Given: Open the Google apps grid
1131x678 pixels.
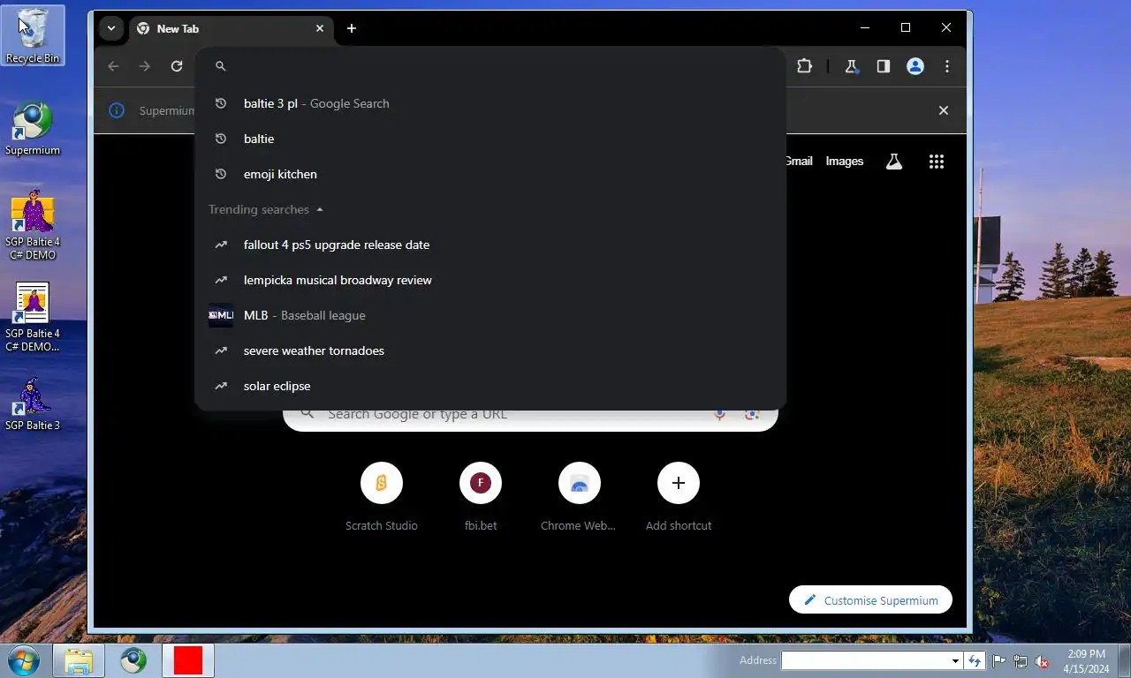Looking at the screenshot, I should coord(937,162).
